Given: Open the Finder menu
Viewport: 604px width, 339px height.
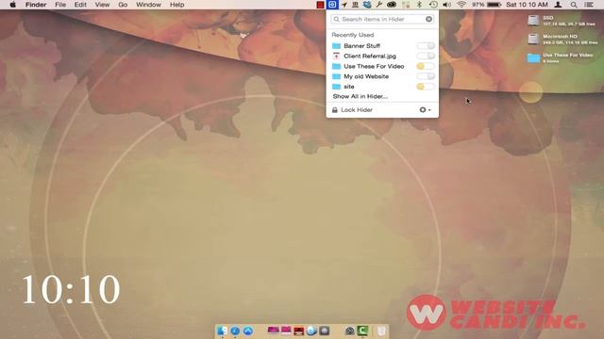Looking at the screenshot, I should coord(36,5).
